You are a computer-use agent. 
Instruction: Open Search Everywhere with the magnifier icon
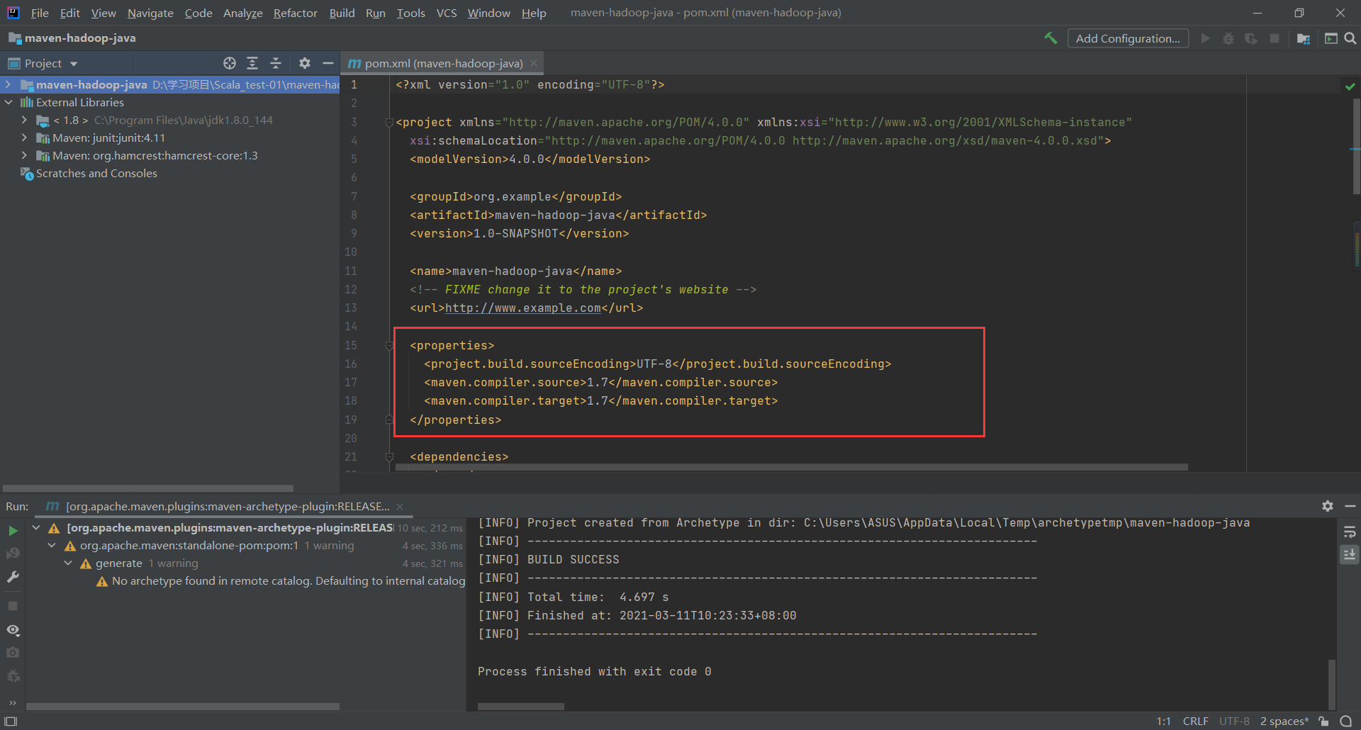pyautogui.click(x=1350, y=38)
